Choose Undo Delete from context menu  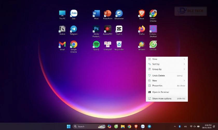(167, 75)
